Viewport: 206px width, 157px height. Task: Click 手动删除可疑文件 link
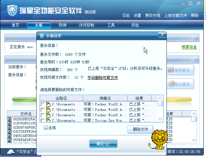pos(103,78)
